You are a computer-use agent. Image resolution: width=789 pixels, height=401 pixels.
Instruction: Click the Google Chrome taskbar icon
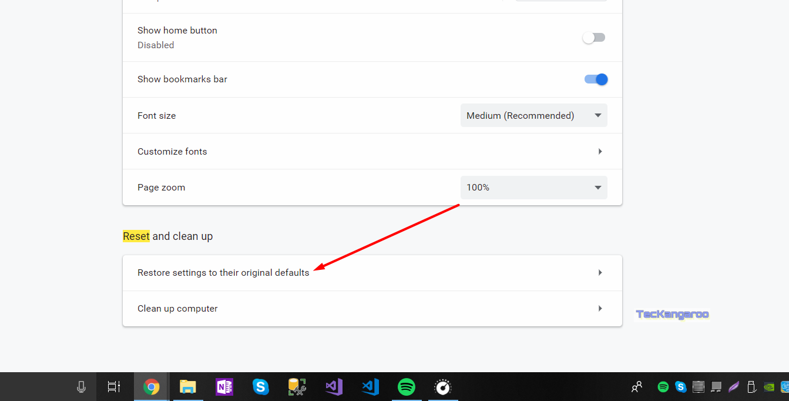point(152,387)
